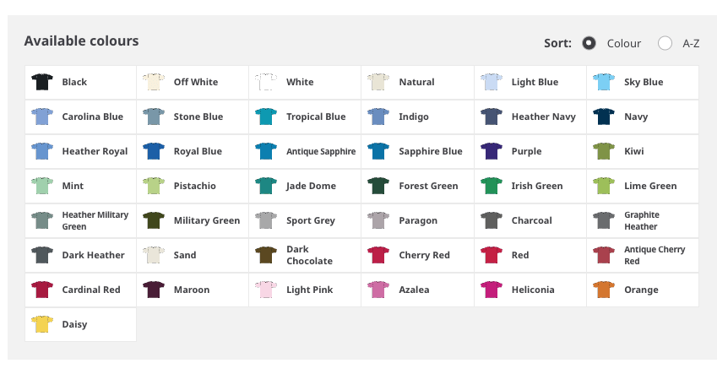Select the Forest Green t-shirt icon
The width and height of the screenshot is (728, 374).
pyautogui.click(x=378, y=186)
